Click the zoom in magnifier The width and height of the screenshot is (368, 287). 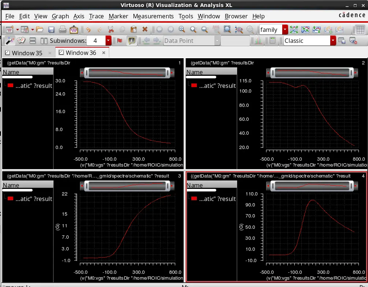coord(182,29)
